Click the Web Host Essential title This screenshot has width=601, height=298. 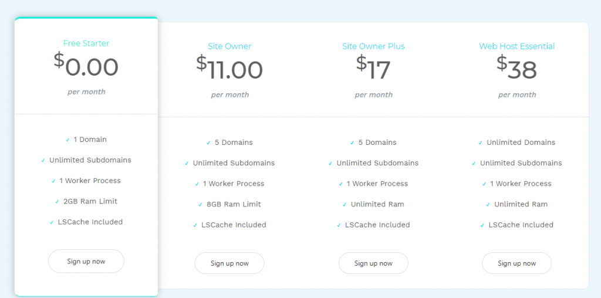click(516, 46)
